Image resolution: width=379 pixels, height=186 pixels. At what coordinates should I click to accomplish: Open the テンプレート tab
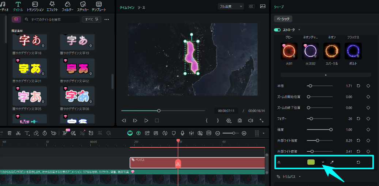click(x=99, y=7)
